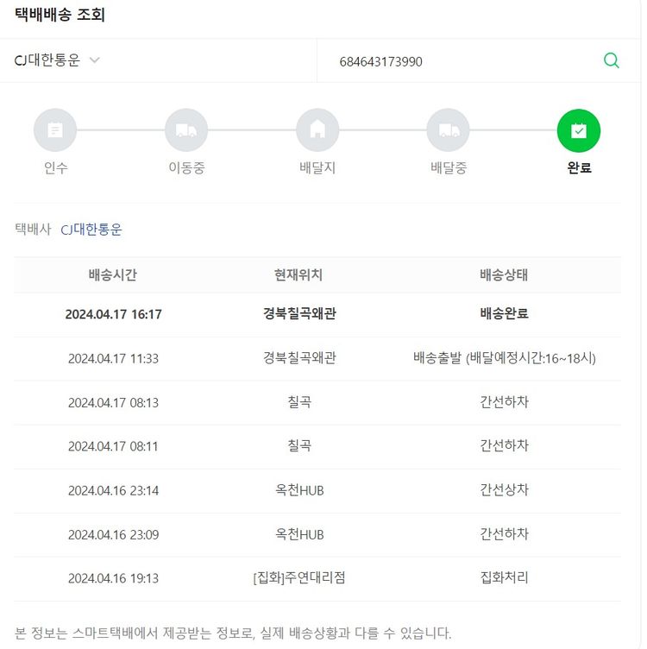Image resolution: width=647 pixels, height=649 pixels.
Task: Select the 배송시간 column header
Action: pos(113,275)
